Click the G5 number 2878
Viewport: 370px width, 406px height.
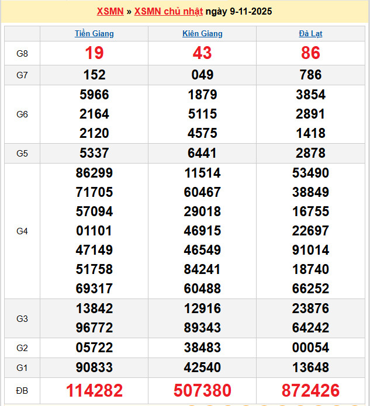[x=310, y=153]
